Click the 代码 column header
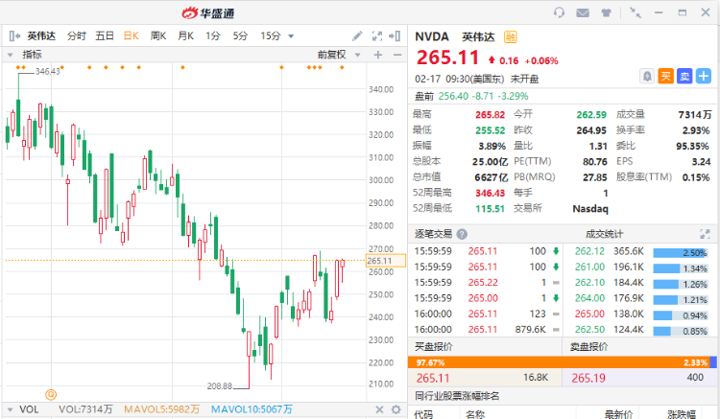Viewport: 720px width, 419px height. click(423, 414)
